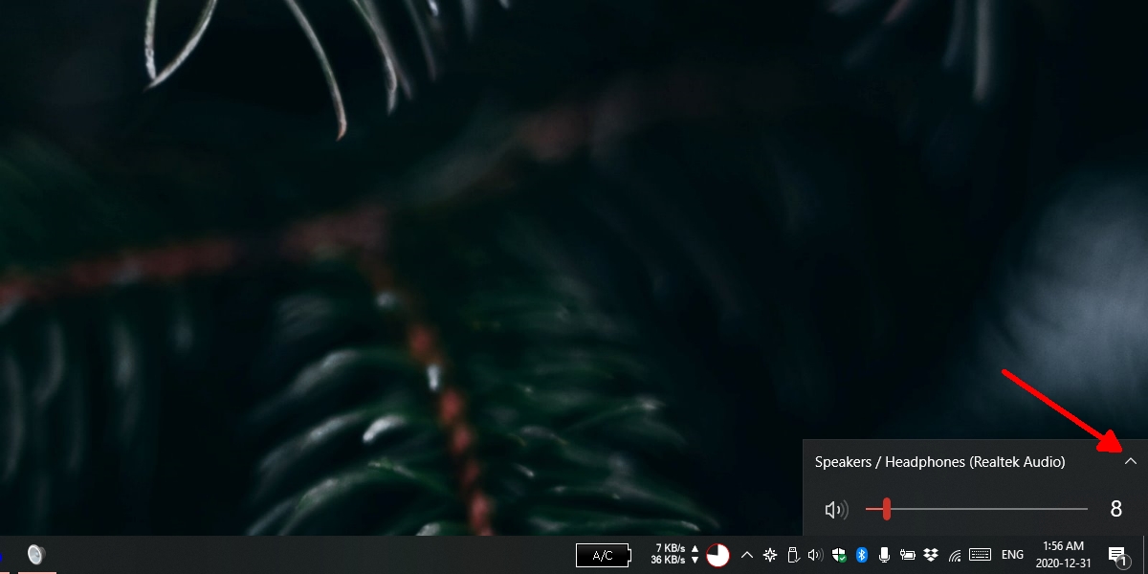Open the Wi-Fi network icon
Viewport: 1148px width, 574px height.
coord(954,555)
